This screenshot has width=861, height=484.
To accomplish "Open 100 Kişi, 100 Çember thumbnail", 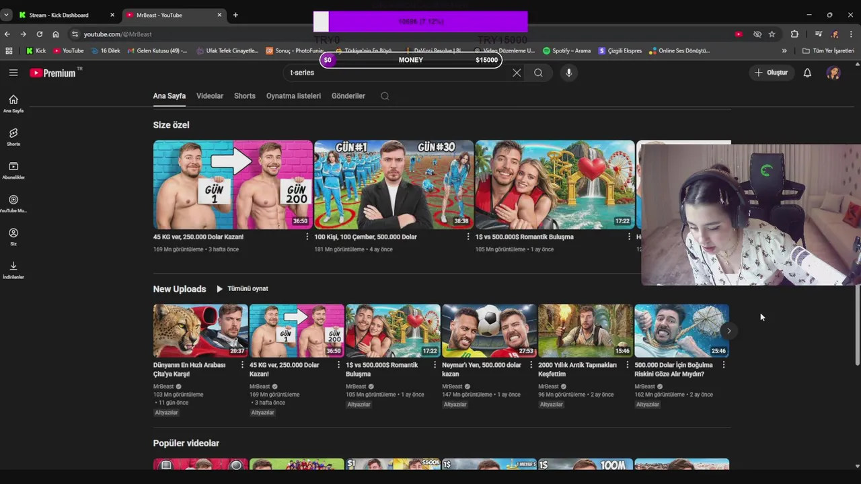I will click(x=394, y=185).
